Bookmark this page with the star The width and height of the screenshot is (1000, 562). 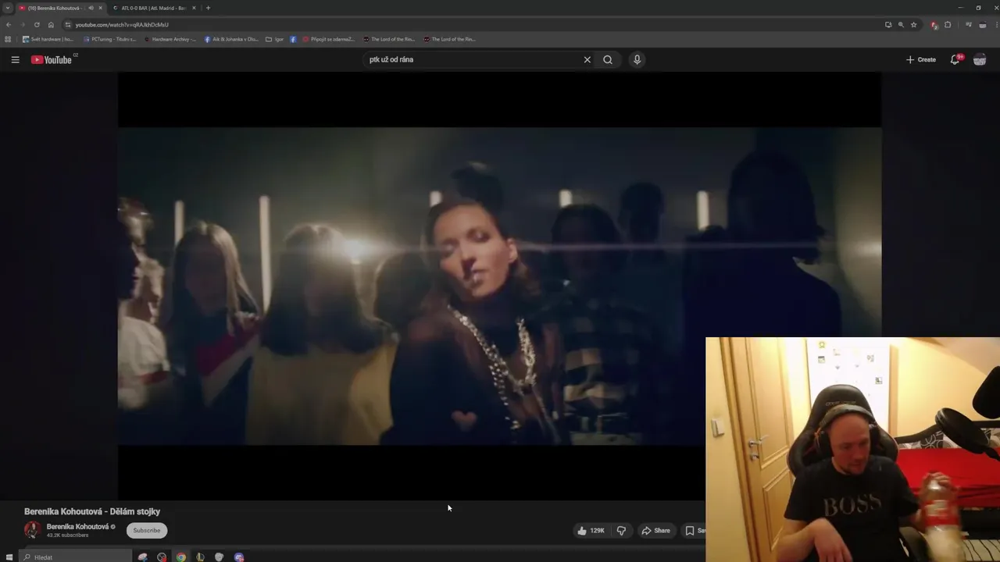coord(914,24)
